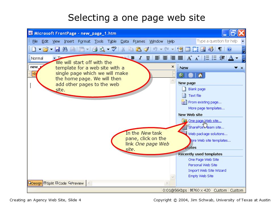The height and width of the screenshot is (205, 273).
Task: Open the New task pane dropdown menu
Action: coord(236,68)
